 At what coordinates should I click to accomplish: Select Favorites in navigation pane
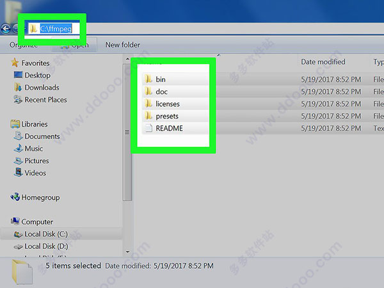click(x=35, y=63)
